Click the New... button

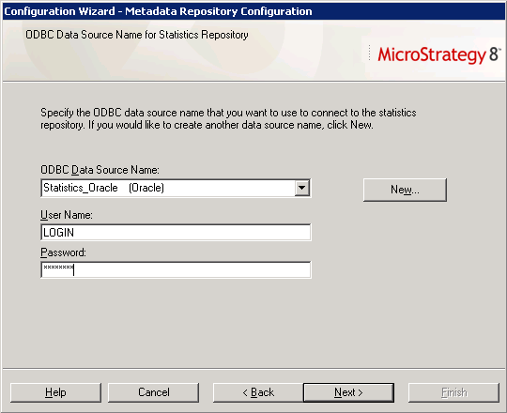[x=405, y=190]
